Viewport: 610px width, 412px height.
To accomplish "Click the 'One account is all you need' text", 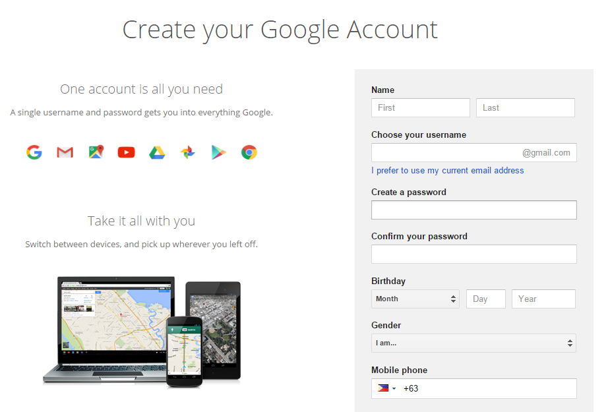I will (x=141, y=89).
